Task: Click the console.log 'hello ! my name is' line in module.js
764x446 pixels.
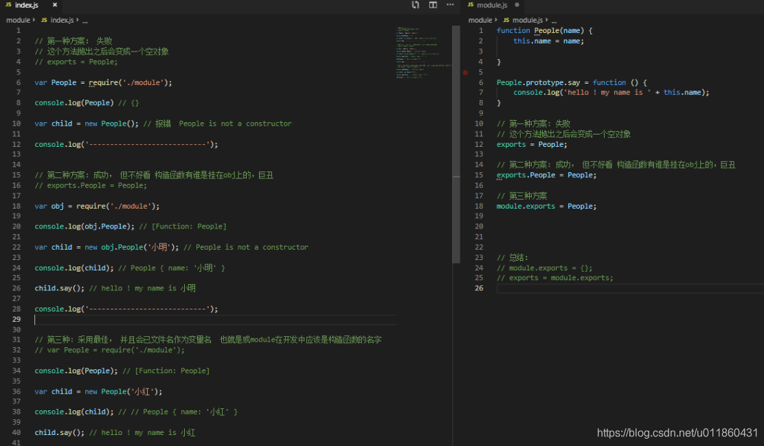Action: (x=611, y=93)
